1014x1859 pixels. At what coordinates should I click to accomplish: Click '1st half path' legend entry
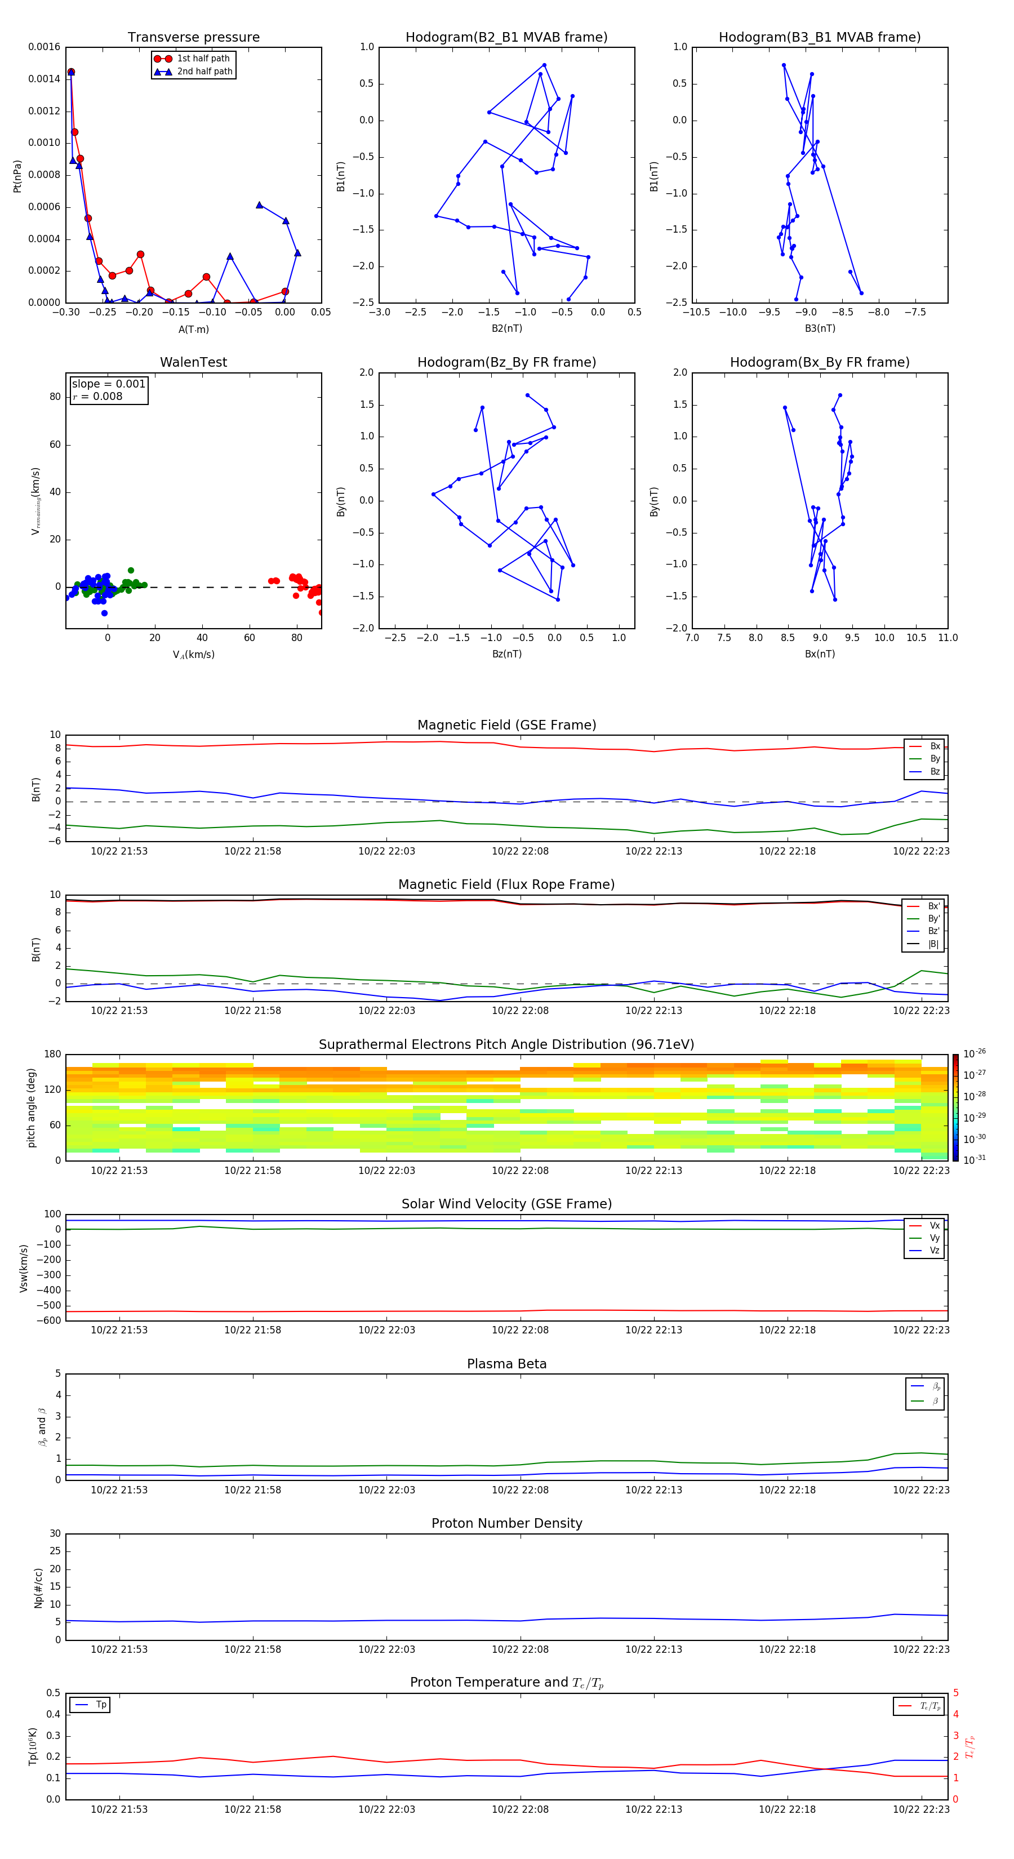click(x=193, y=59)
